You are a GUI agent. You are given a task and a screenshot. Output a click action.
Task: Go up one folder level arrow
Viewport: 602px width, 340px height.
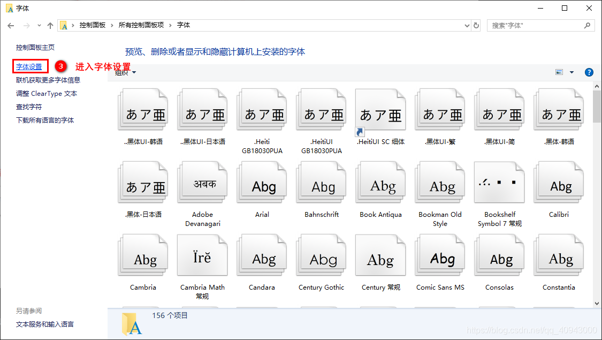click(50, 26)
